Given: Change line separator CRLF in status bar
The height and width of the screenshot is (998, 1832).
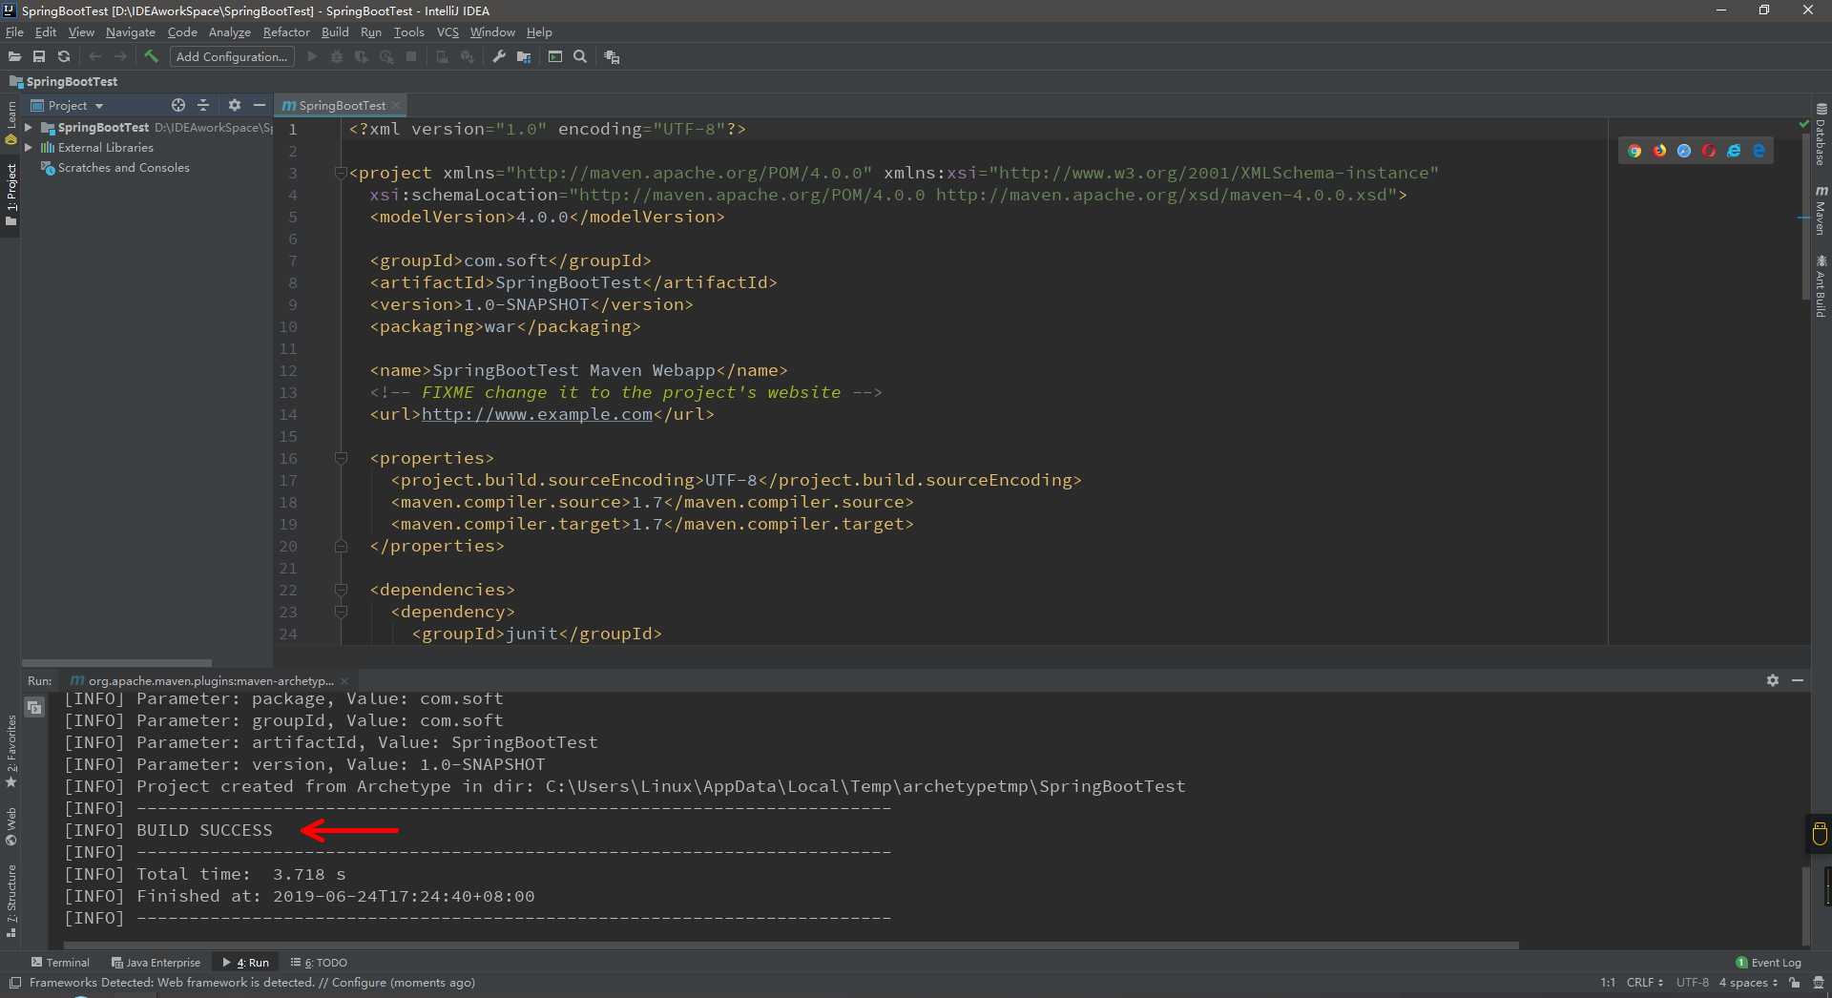Looking at the screenshot, I should pos(1645,983).
